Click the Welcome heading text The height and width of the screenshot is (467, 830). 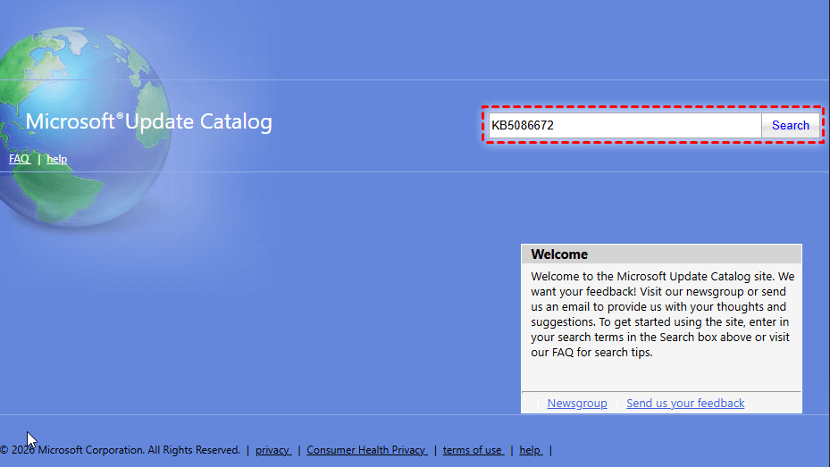559,254
